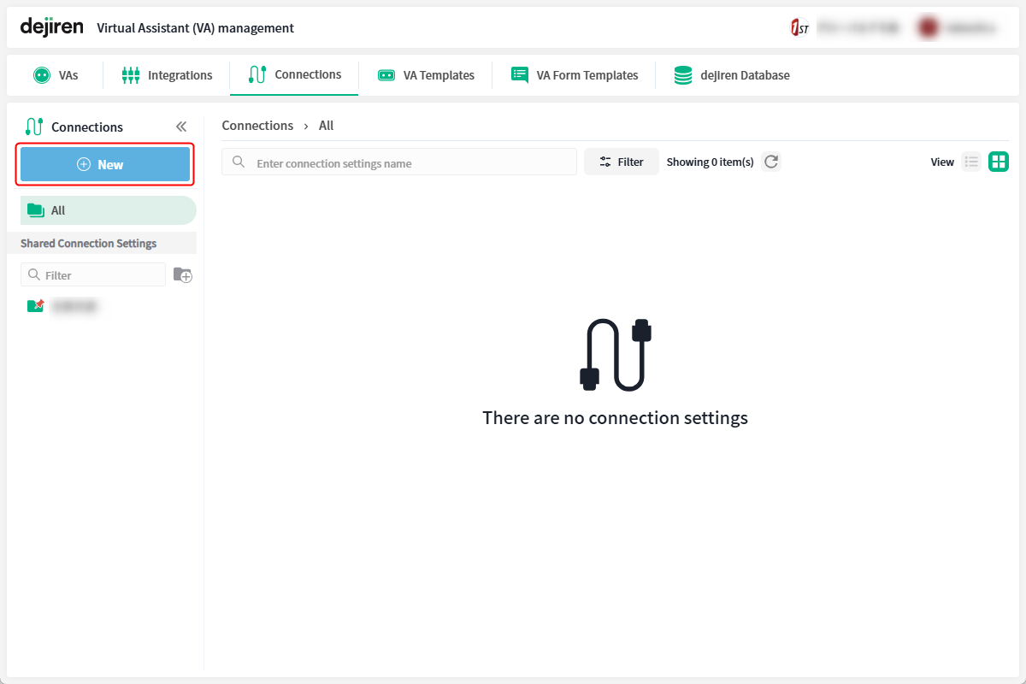Click the VAs robot face icon
The height and width of the screenshot is (684, 1026).
point(42,75)
